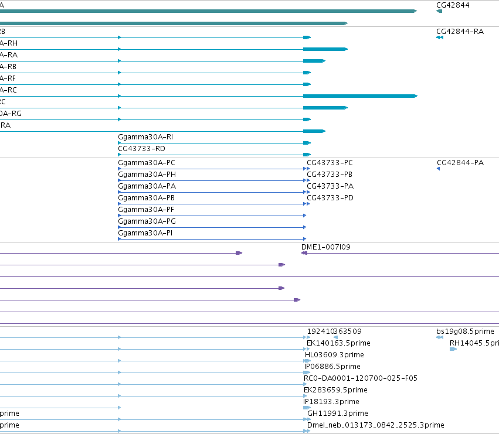Select the CG42844 gene label
This screenshot has width=499, height=434.
tap(453, 5)
